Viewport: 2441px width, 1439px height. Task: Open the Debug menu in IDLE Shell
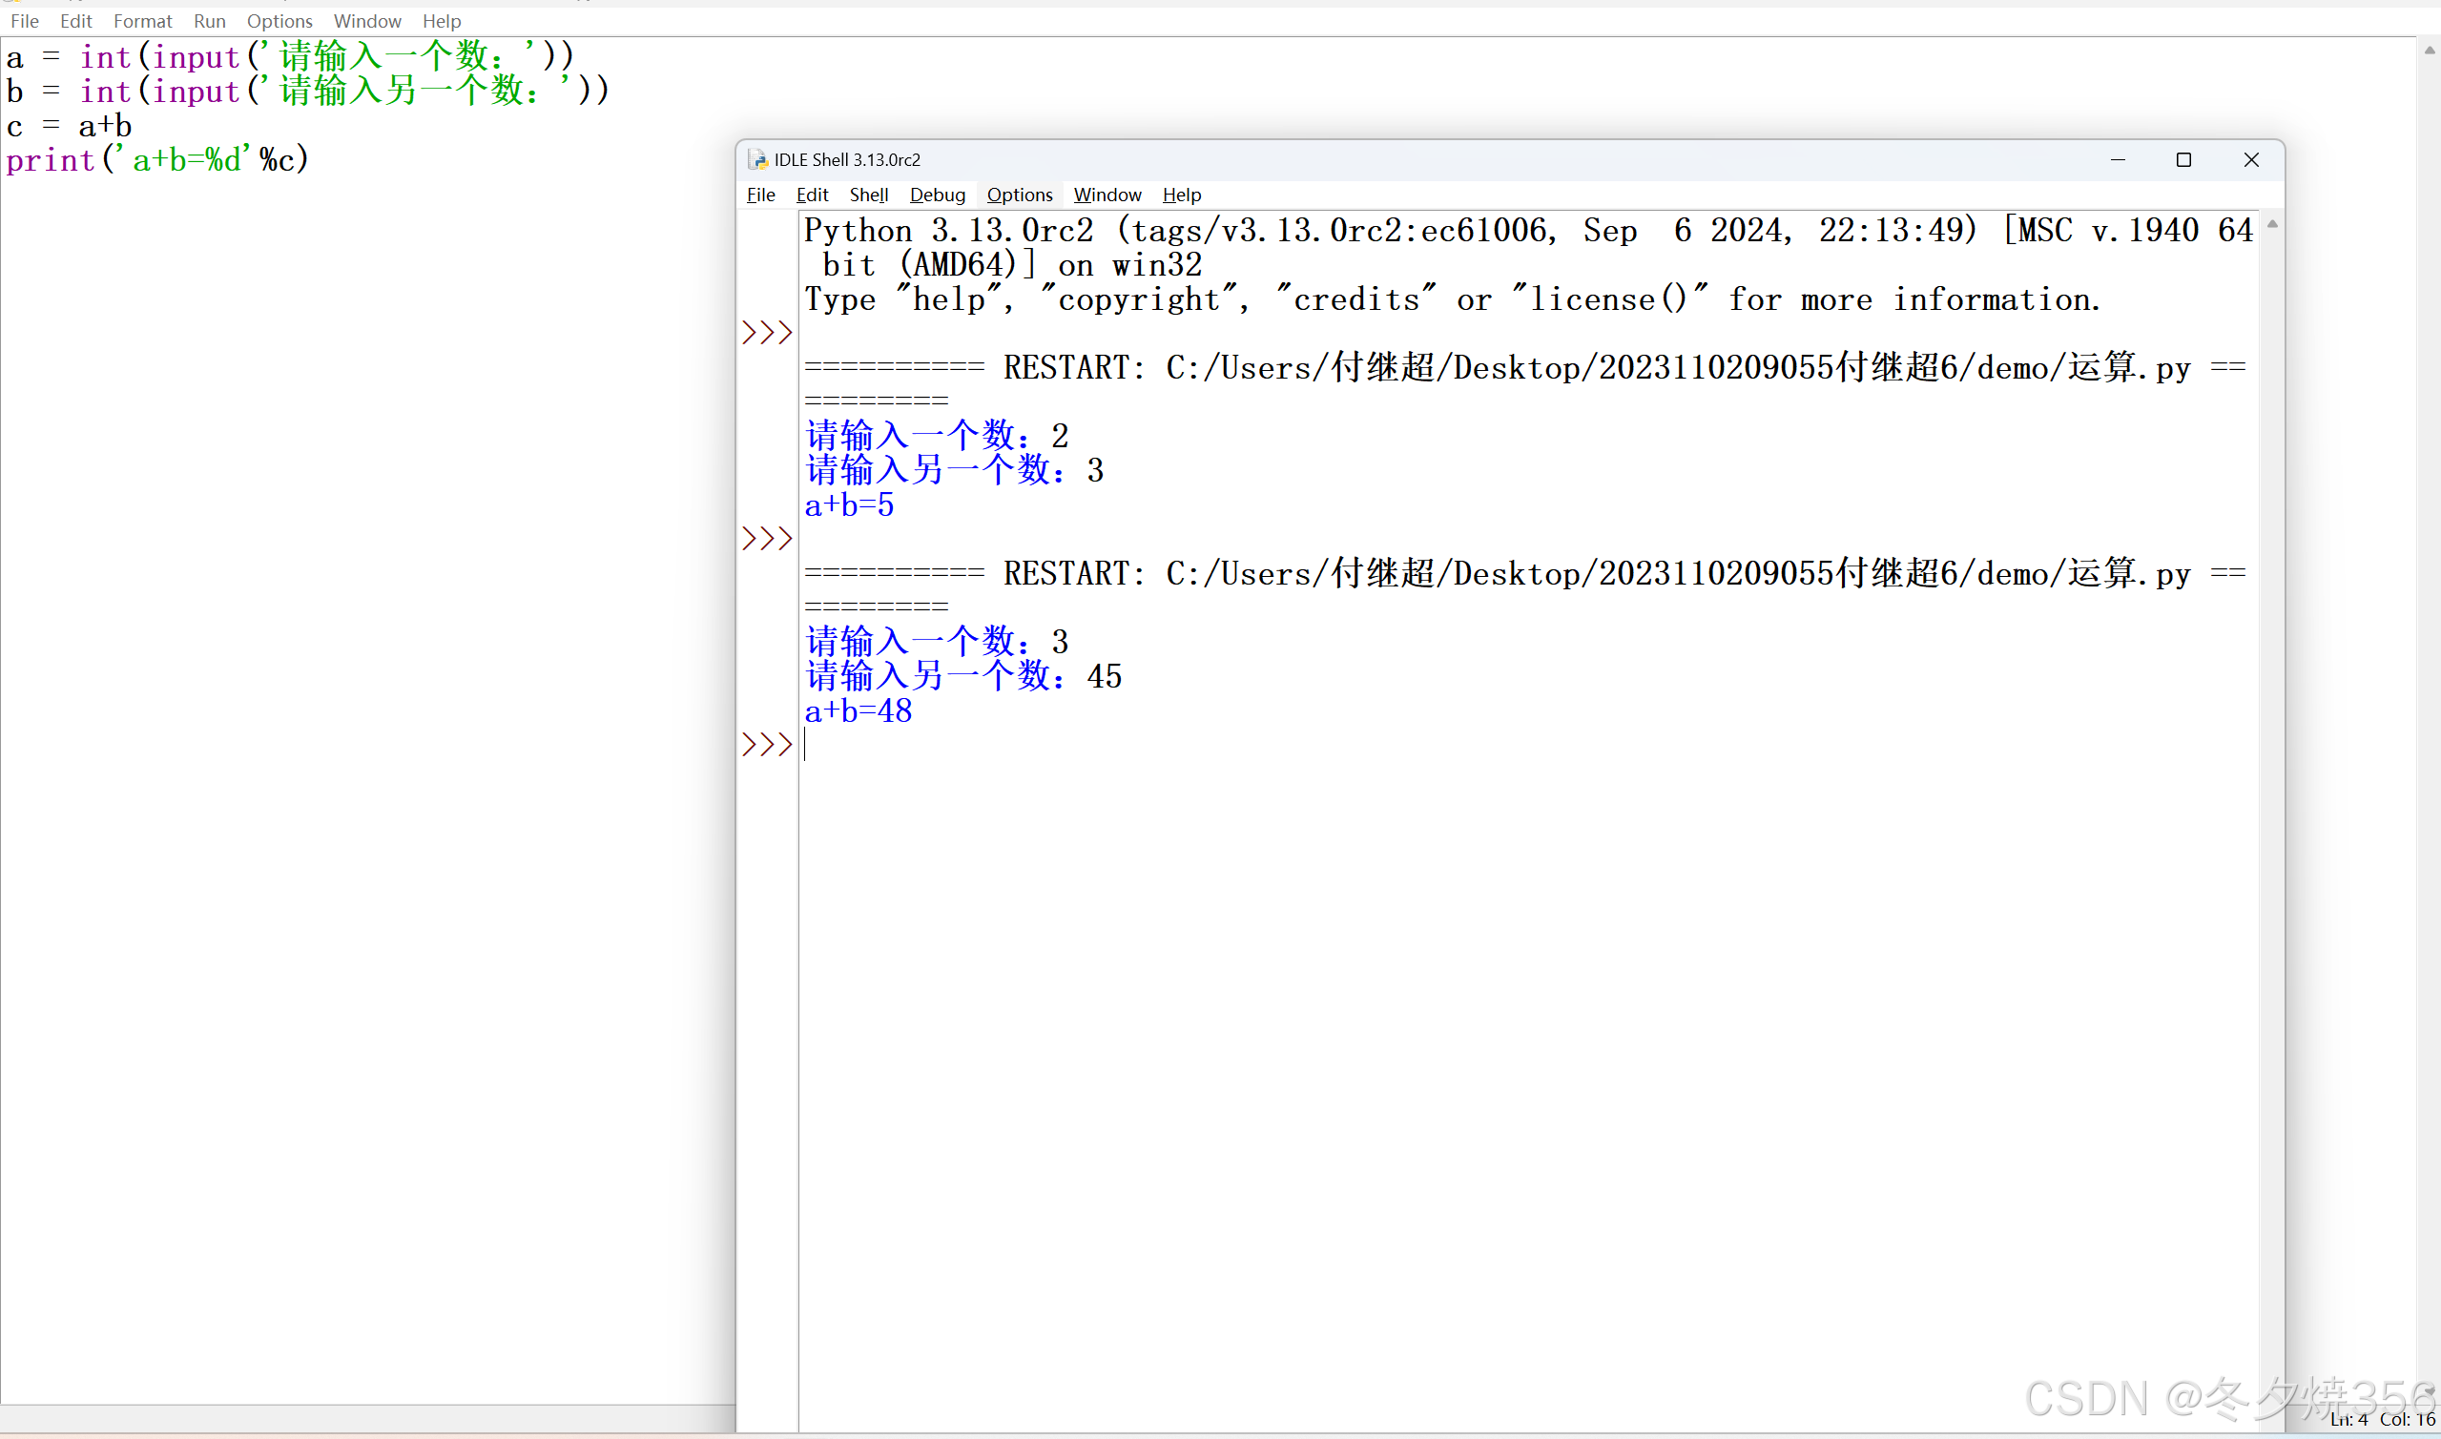click(x=937, y=195)
